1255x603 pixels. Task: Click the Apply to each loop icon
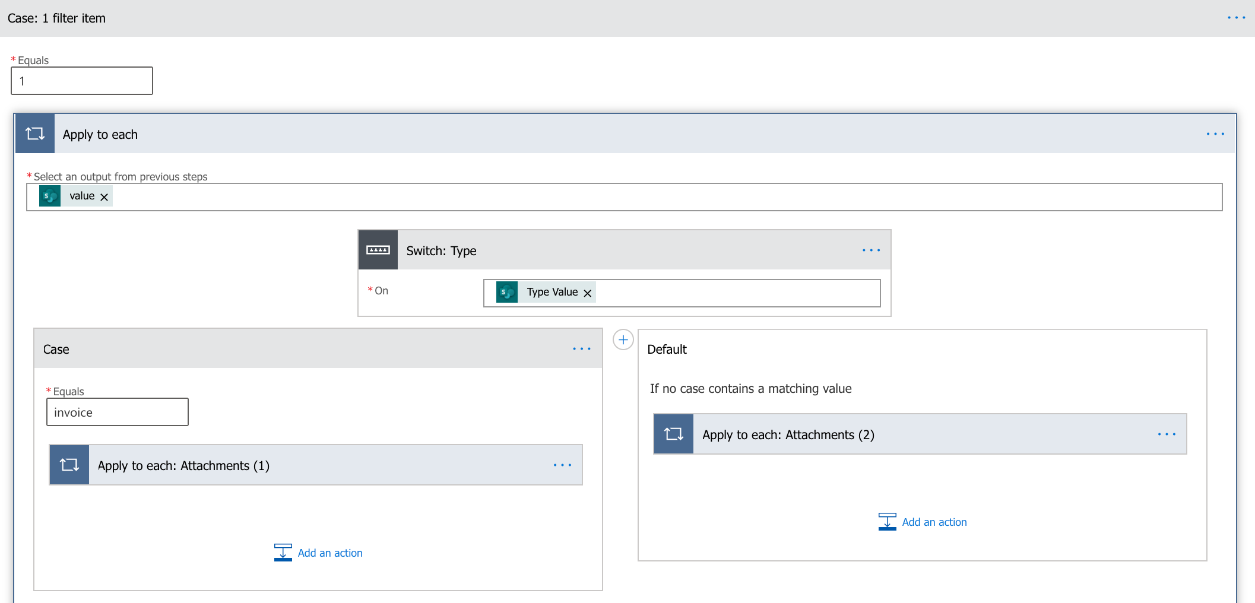(35, 134)
